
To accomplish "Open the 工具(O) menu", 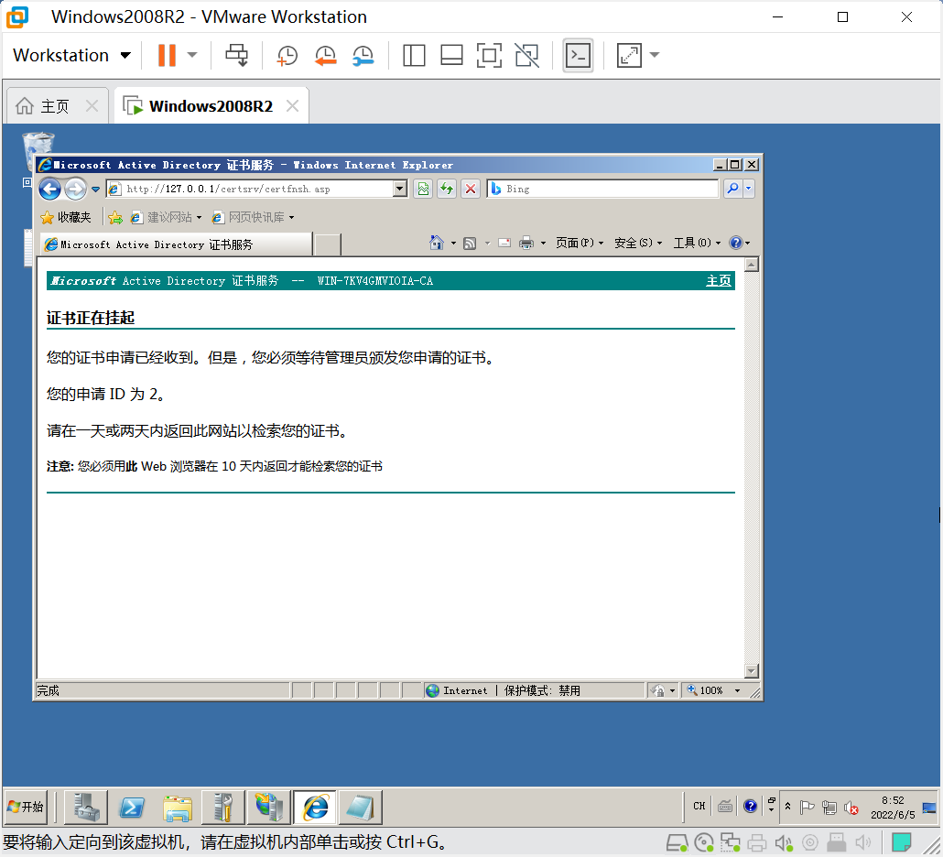I will tap(697, 243).
